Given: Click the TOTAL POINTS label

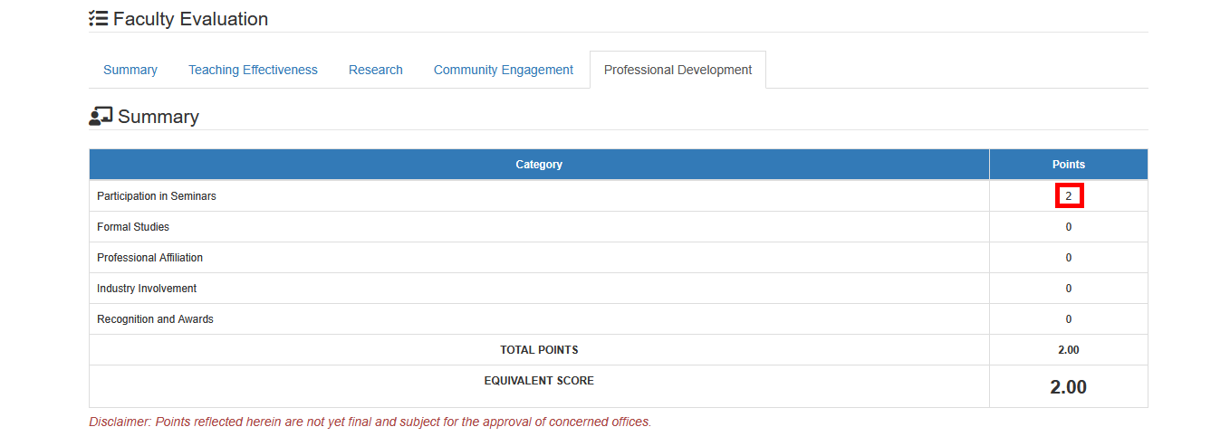Looking at the screenshot, I should pos(539,350).
